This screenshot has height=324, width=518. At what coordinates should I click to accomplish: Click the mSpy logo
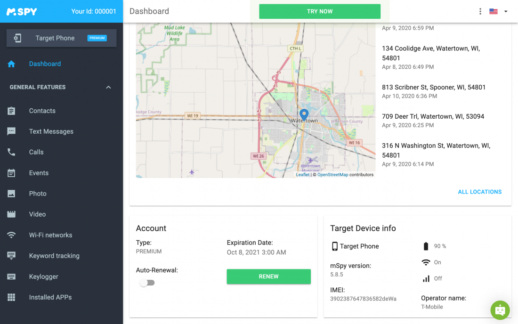coord(22,12)
